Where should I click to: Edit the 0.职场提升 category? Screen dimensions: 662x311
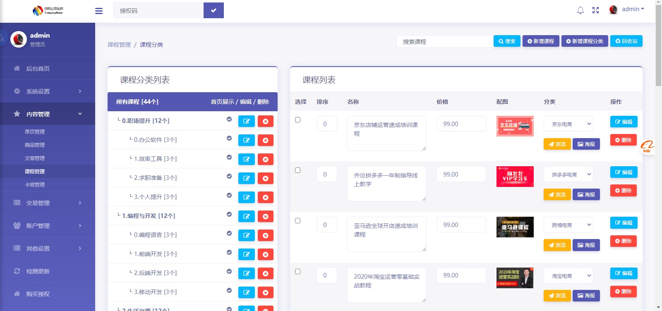point(247,121)
